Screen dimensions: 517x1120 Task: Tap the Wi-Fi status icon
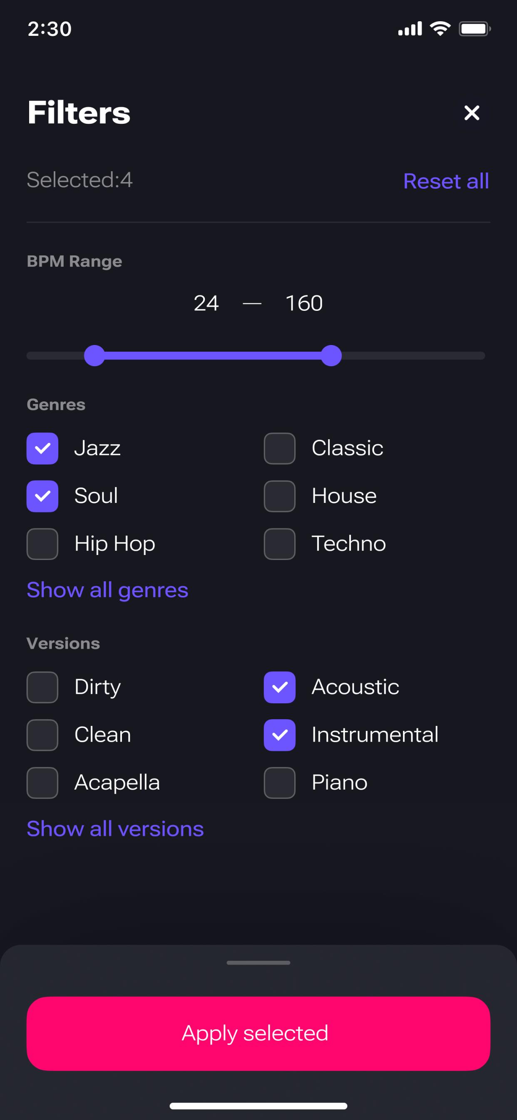(440, 29)
